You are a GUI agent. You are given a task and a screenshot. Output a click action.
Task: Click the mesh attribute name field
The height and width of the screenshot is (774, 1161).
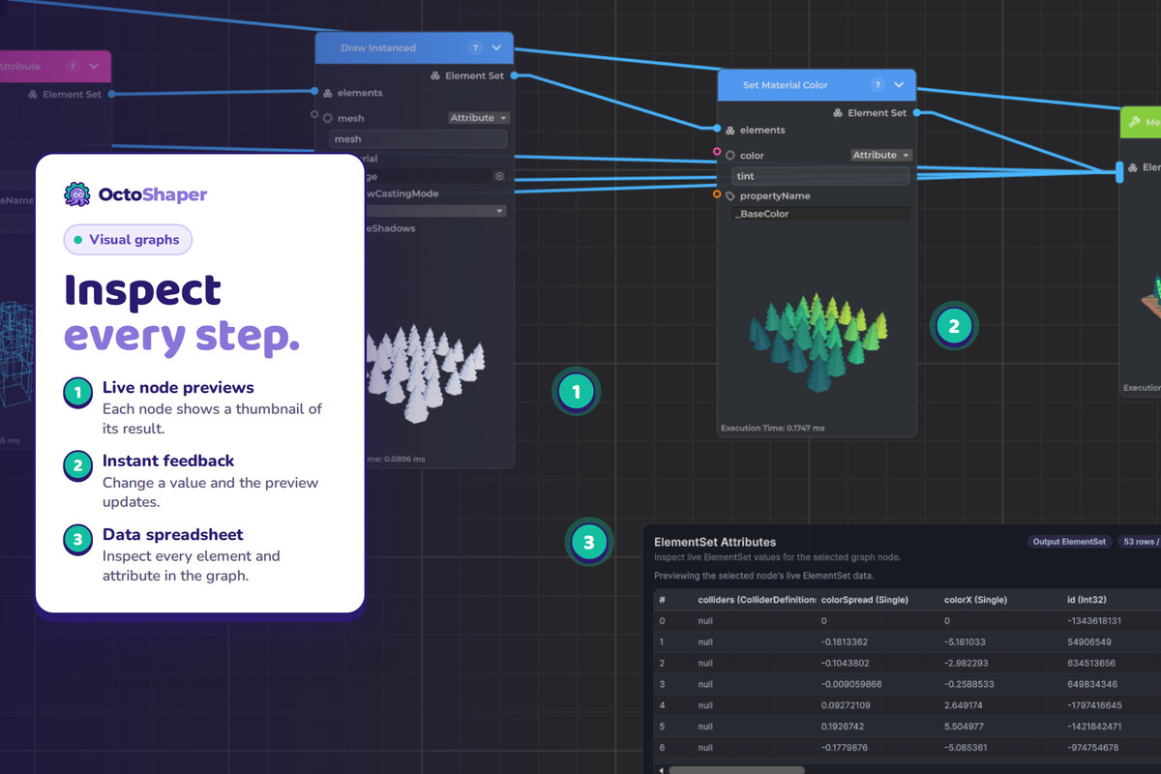coord(418,139)
